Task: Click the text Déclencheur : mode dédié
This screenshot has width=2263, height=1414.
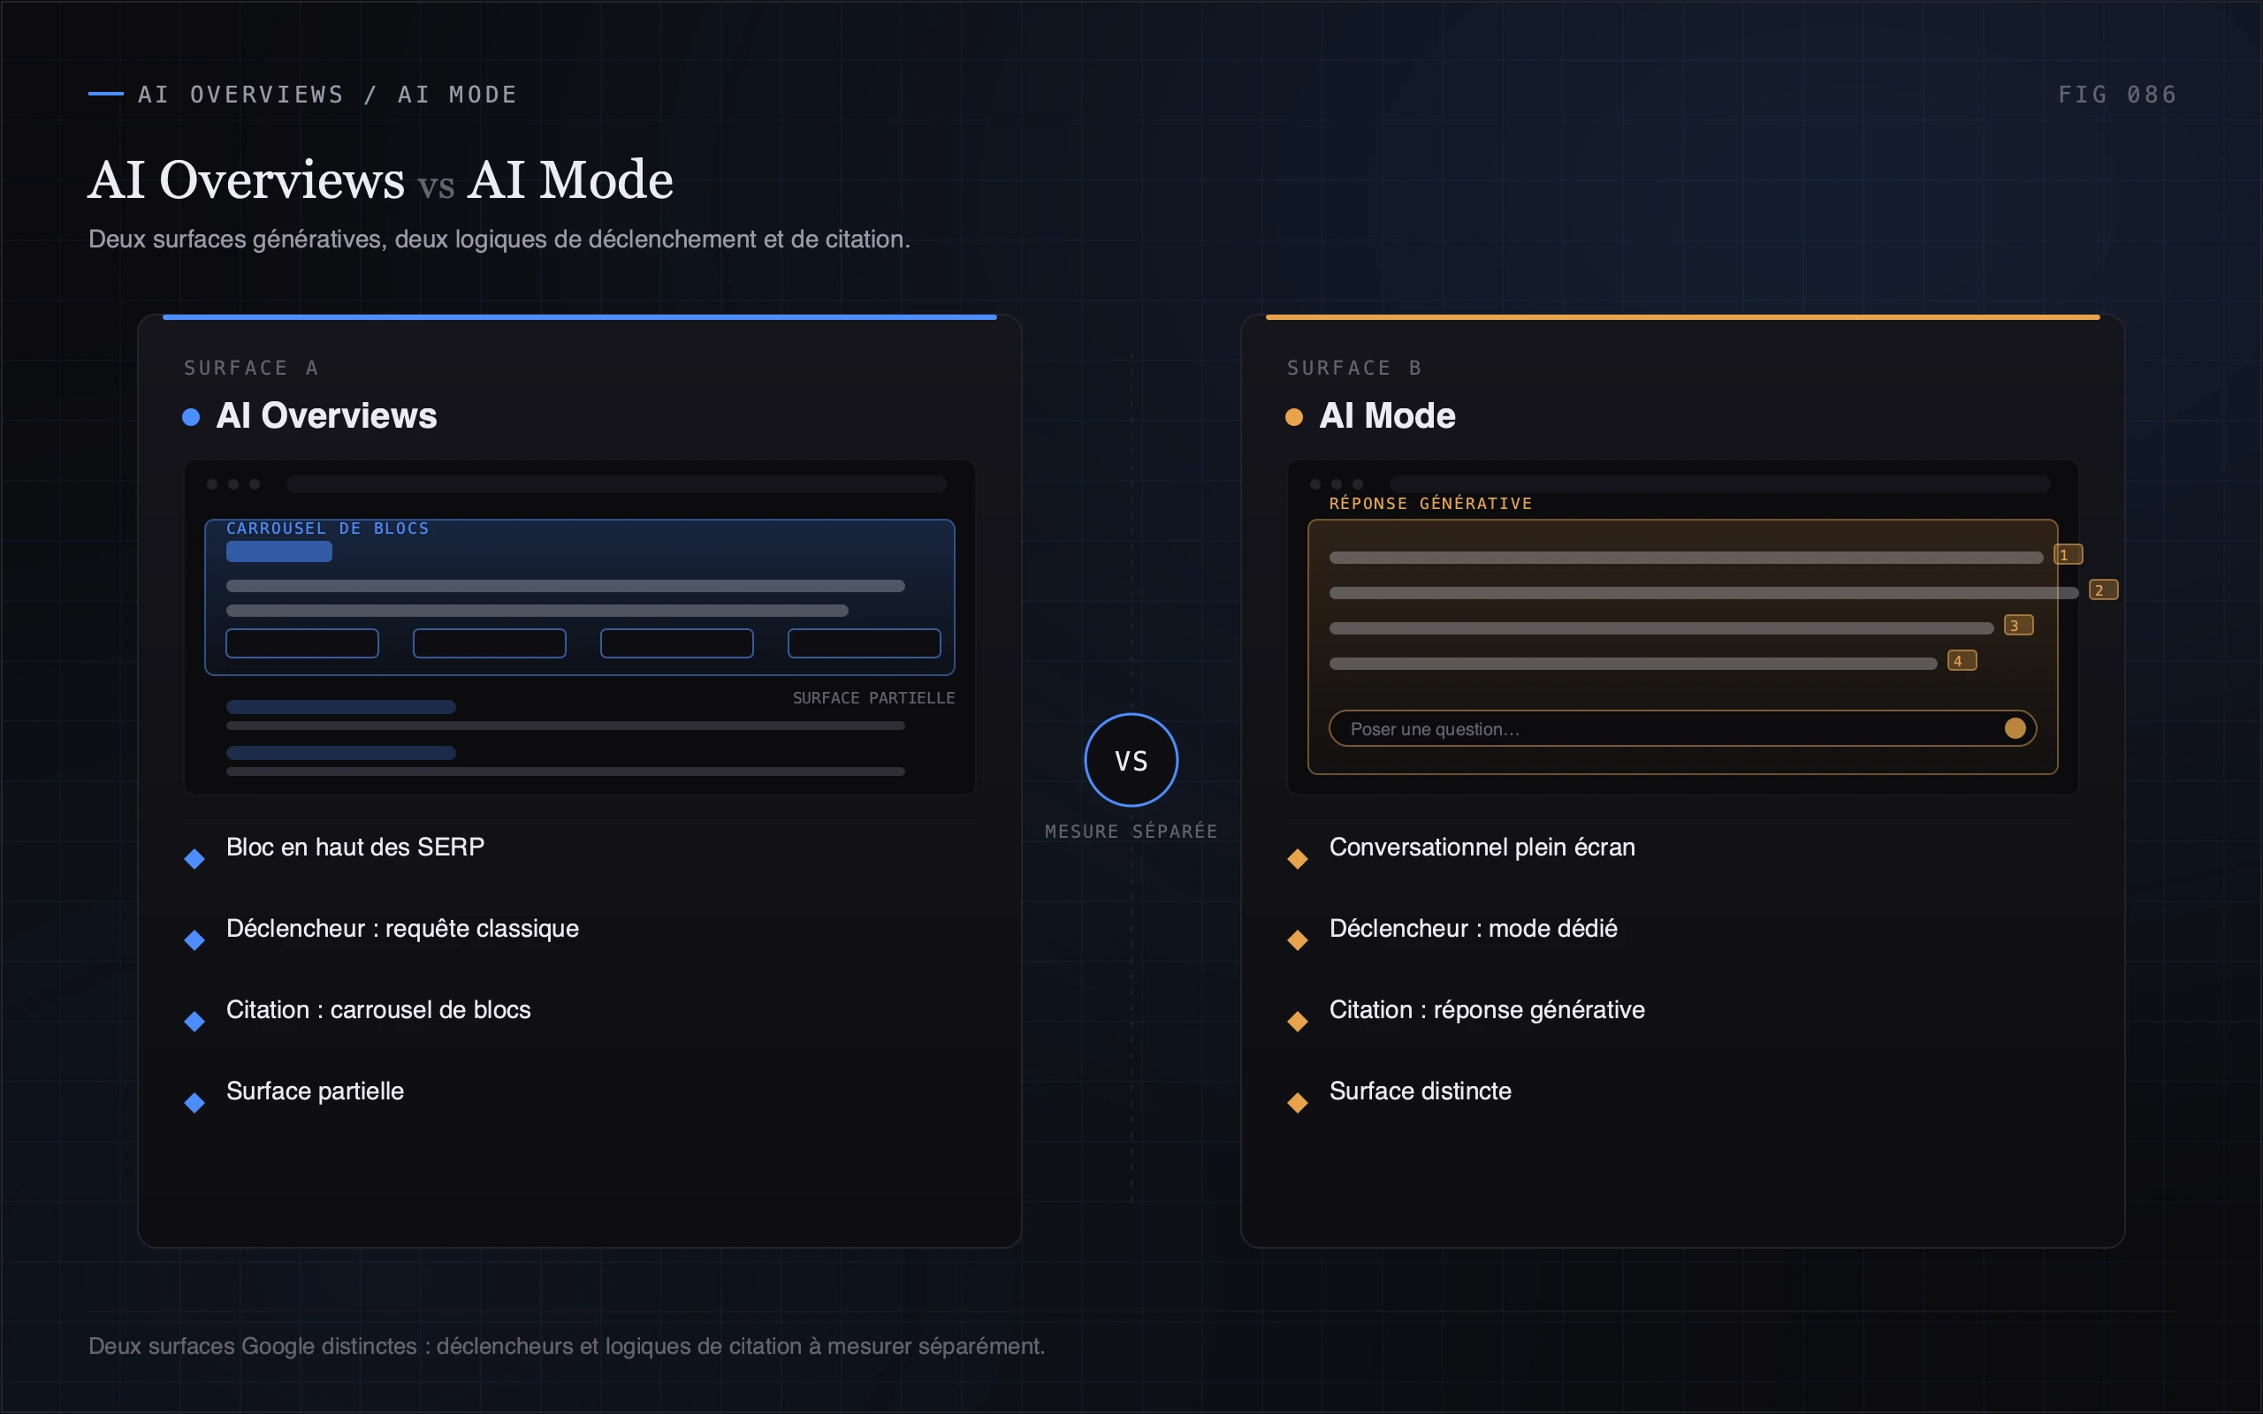Action: (x=1473, y=929)
